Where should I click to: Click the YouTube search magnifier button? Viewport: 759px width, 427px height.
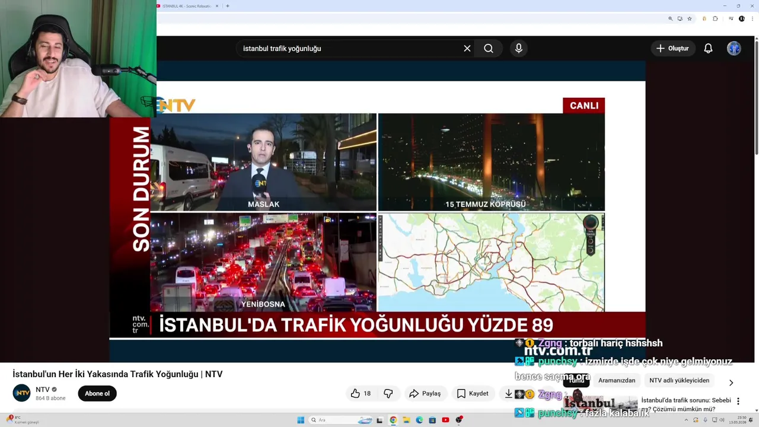(489, 49)
